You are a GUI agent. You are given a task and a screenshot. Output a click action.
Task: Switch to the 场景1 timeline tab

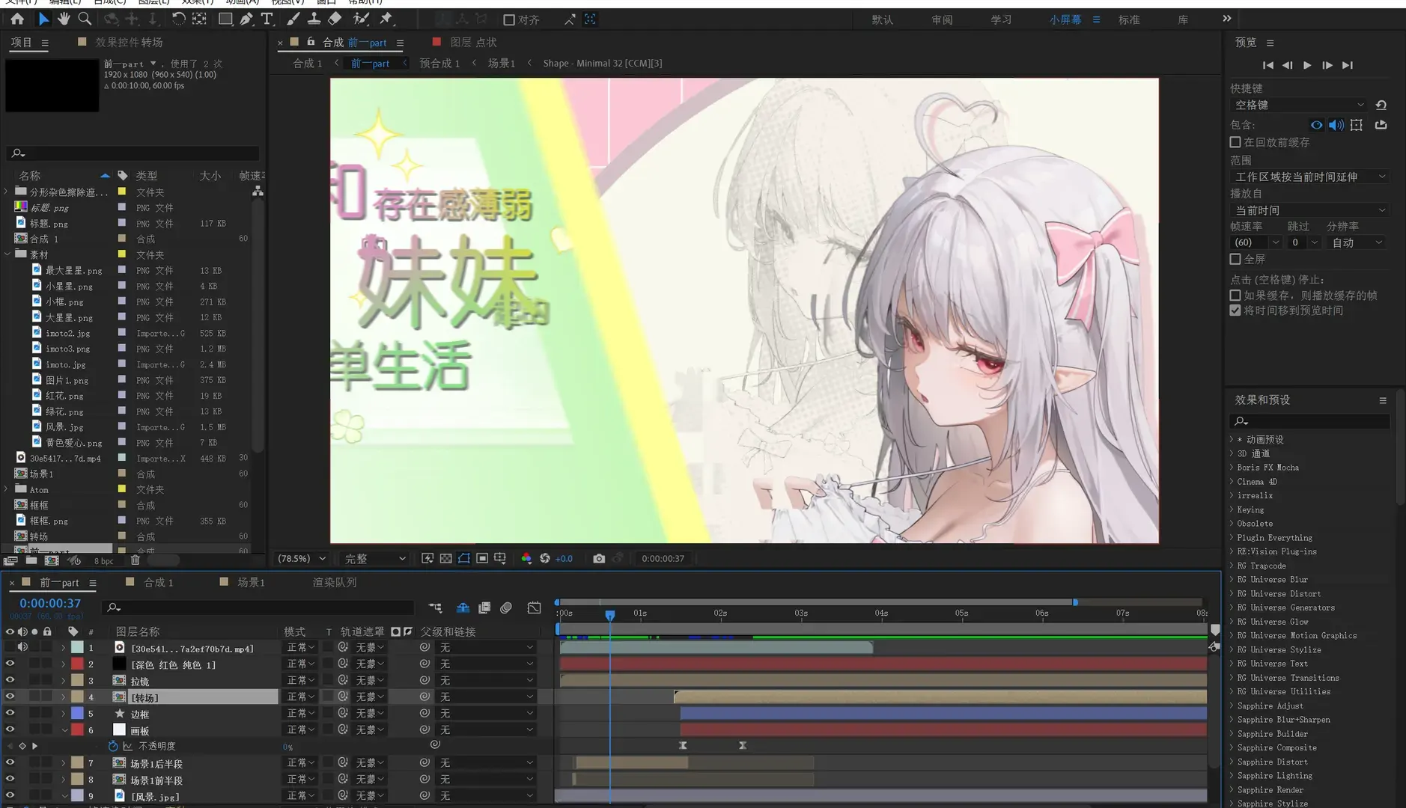tap(251, 582)
